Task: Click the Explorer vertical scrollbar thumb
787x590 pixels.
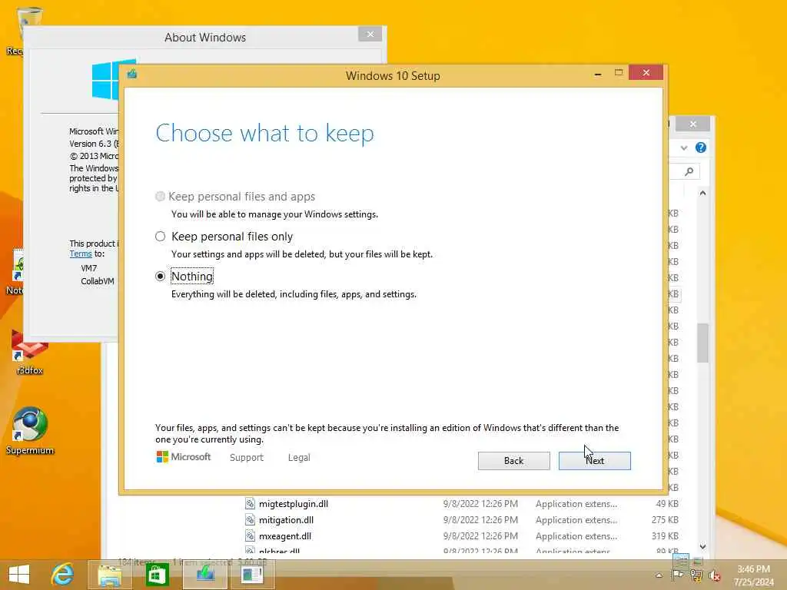Action: 702,343
